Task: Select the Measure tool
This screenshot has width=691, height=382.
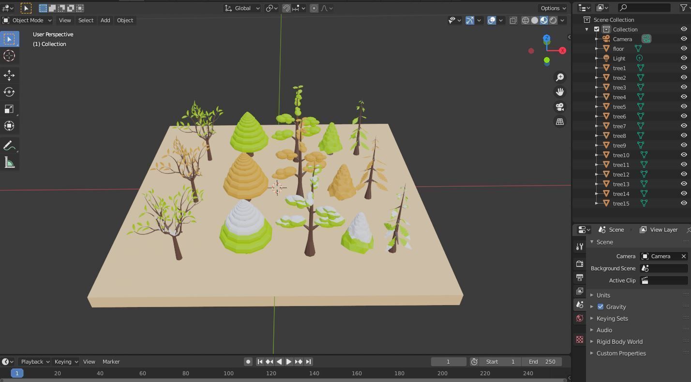Action: click(9, 162)
